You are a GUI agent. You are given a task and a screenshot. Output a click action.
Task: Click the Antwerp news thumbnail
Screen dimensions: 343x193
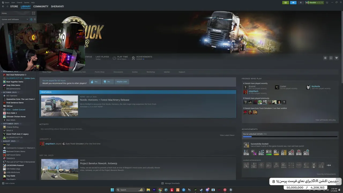pyautogui.click(x=59, y=169)
